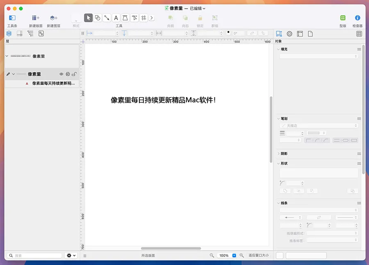
Task: Switch to the Properties gear inspector tab
Action: 289,34
